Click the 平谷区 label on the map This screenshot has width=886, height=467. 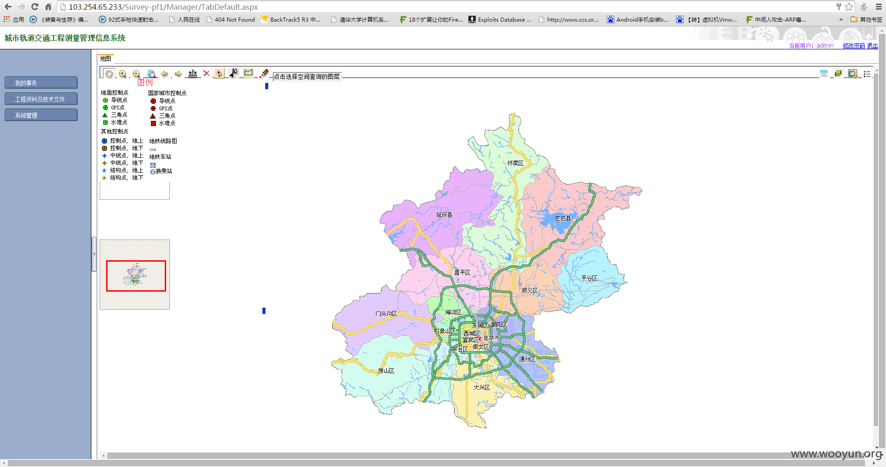click(589, 278)
